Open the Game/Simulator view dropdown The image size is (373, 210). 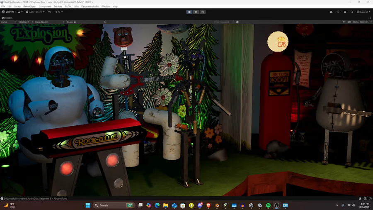9,22
